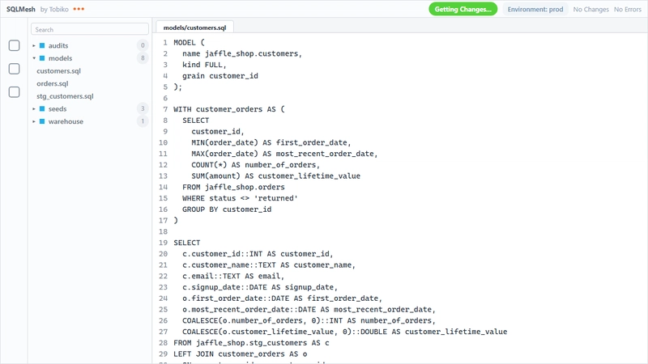This screenshot has width=648, height=364.
Task: Click the audits count badge 0
Action: pyautogui.click(x=143, y=45)
